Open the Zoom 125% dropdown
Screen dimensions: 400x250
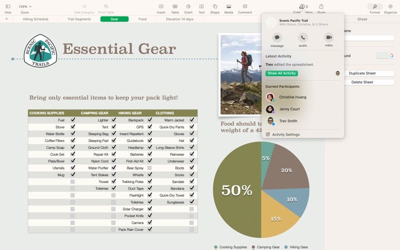pos(24,6)
